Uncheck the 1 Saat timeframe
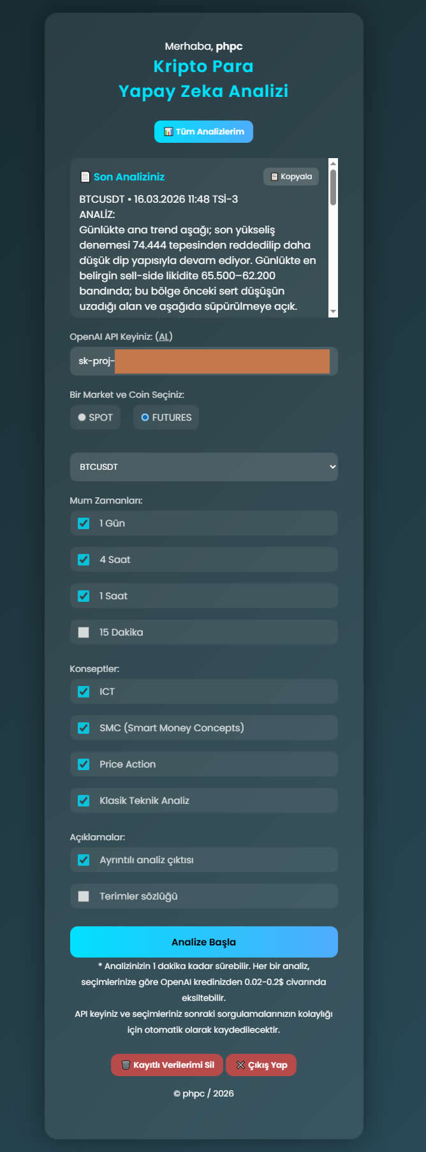The width and height of the screenshot is (426, 1152). coord(84,596)
